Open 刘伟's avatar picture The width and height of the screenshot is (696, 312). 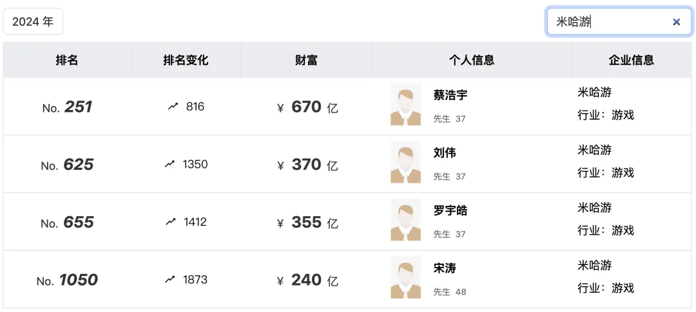click(x=406, y=162)
